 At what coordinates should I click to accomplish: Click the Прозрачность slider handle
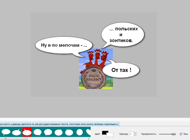[173, 134]
